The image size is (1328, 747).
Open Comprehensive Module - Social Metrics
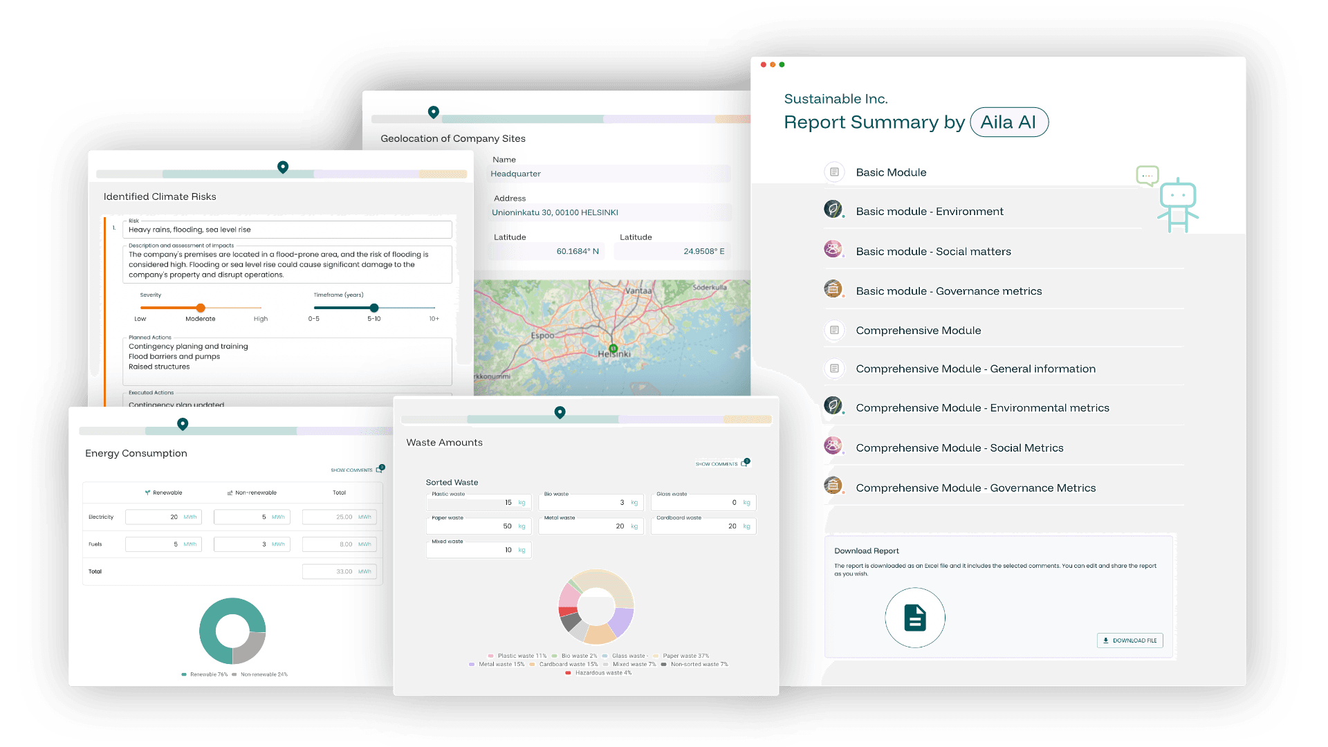tap(959, 448)
